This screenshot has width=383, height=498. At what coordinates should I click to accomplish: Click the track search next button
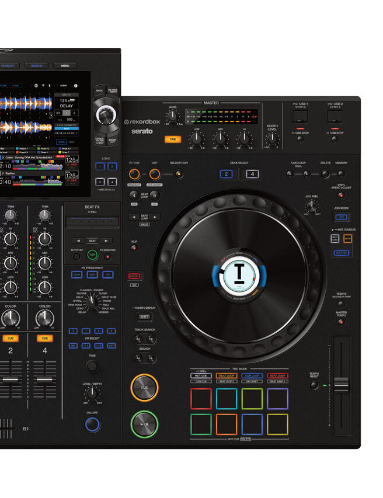[x=151, y=339]
